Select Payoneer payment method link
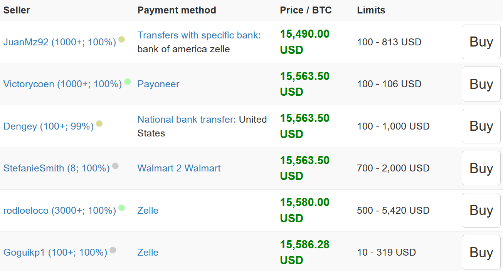 click(x=158, y=84)
